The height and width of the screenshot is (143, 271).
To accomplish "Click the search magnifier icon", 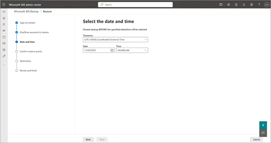I will click(102, 5).
